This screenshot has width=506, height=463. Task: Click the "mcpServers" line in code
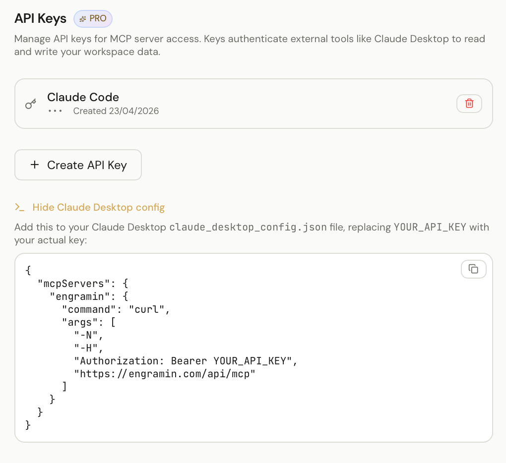coord(83,284)
